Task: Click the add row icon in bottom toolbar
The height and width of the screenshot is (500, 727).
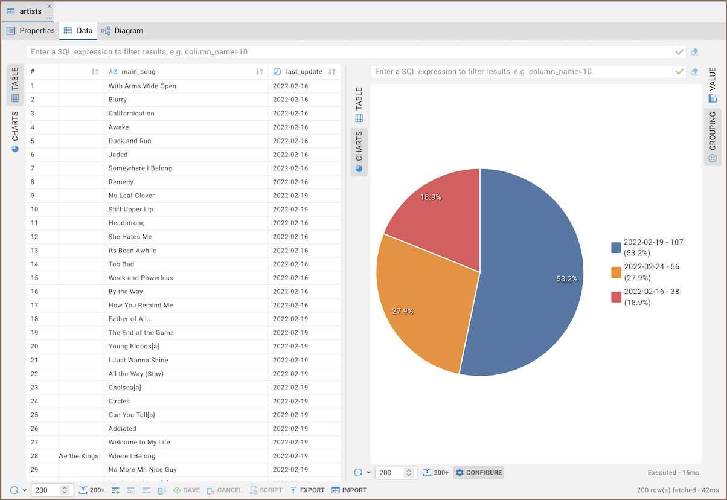Action: pos(115,490)
